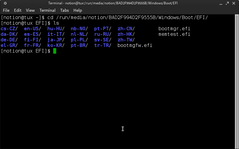The width and height of the screenshot is (239, 149).
Task: Click the es-ES directory name
Action: (x=31, y=34)
